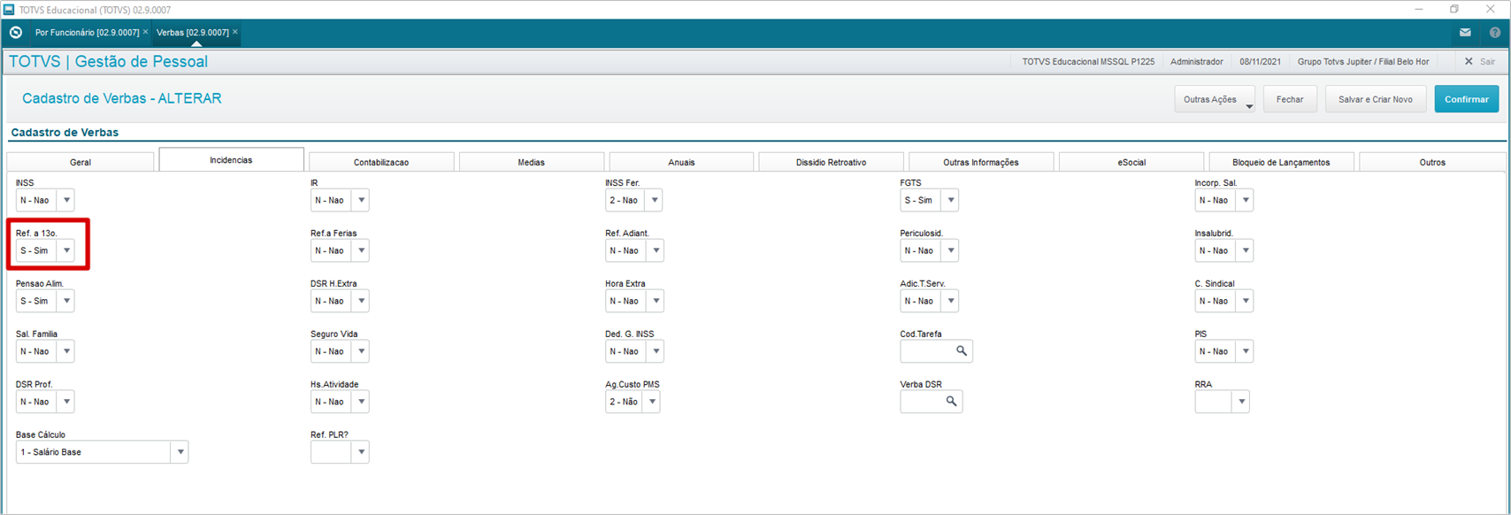
Task: Close the Por Funcionário tab with its x
Action: pyautogui.click(x=146, y=32)
